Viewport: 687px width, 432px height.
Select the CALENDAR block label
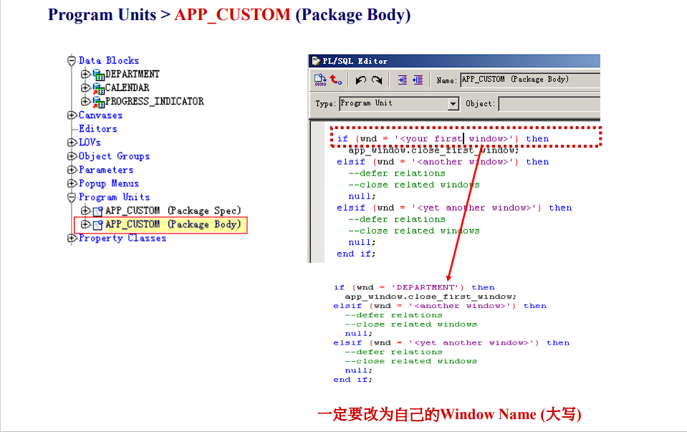click(x=128, y=87)
